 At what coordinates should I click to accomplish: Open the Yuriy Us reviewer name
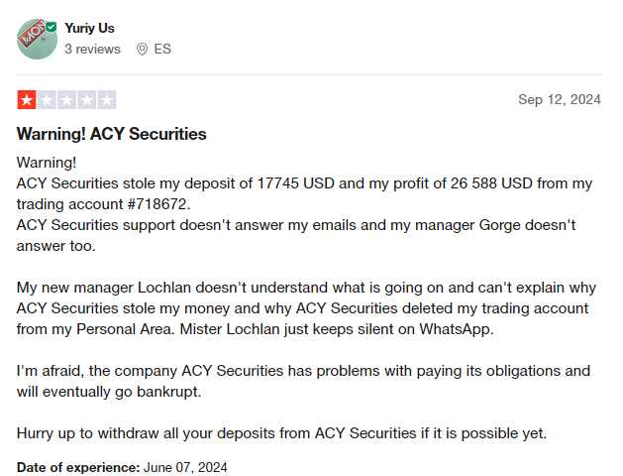[x=89, y=28]
